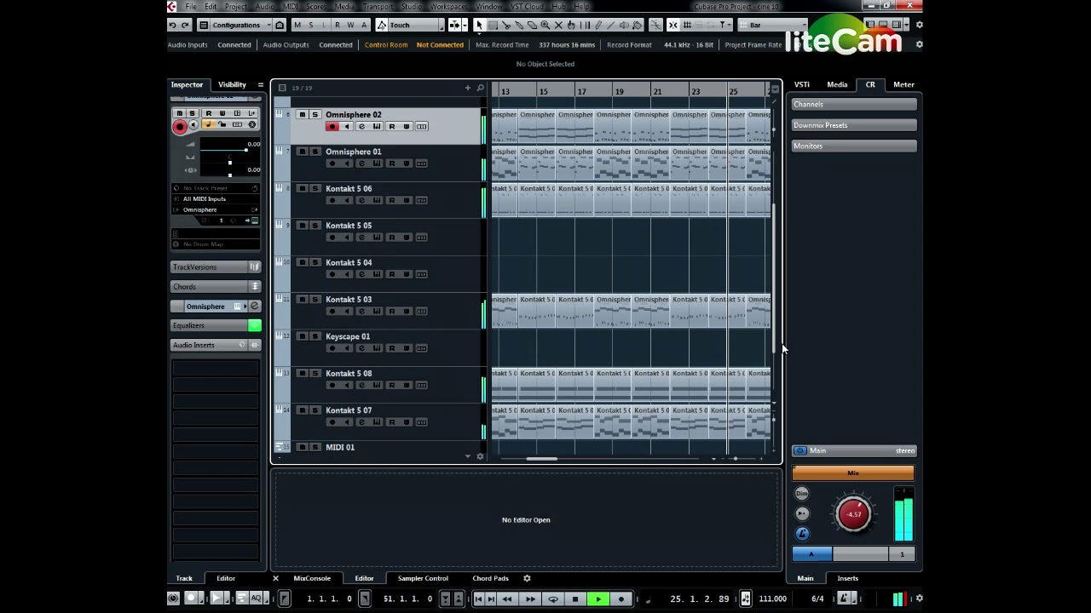Image resolution: width=1091 pixels, height=613 pixels.
Task: Click the orange Mix button
Action: pyautogui.click(x=853, y=473)
